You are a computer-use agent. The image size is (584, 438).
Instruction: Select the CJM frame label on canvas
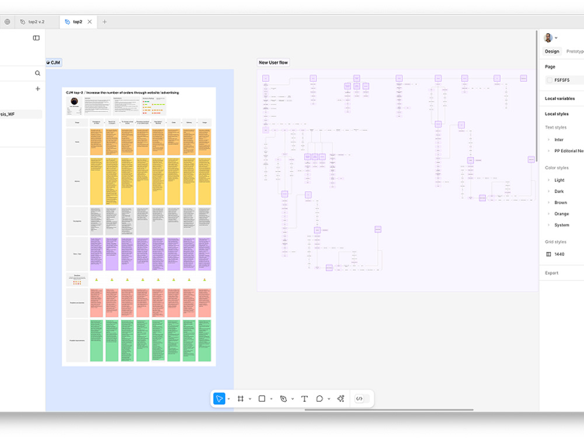click(54, 62)
